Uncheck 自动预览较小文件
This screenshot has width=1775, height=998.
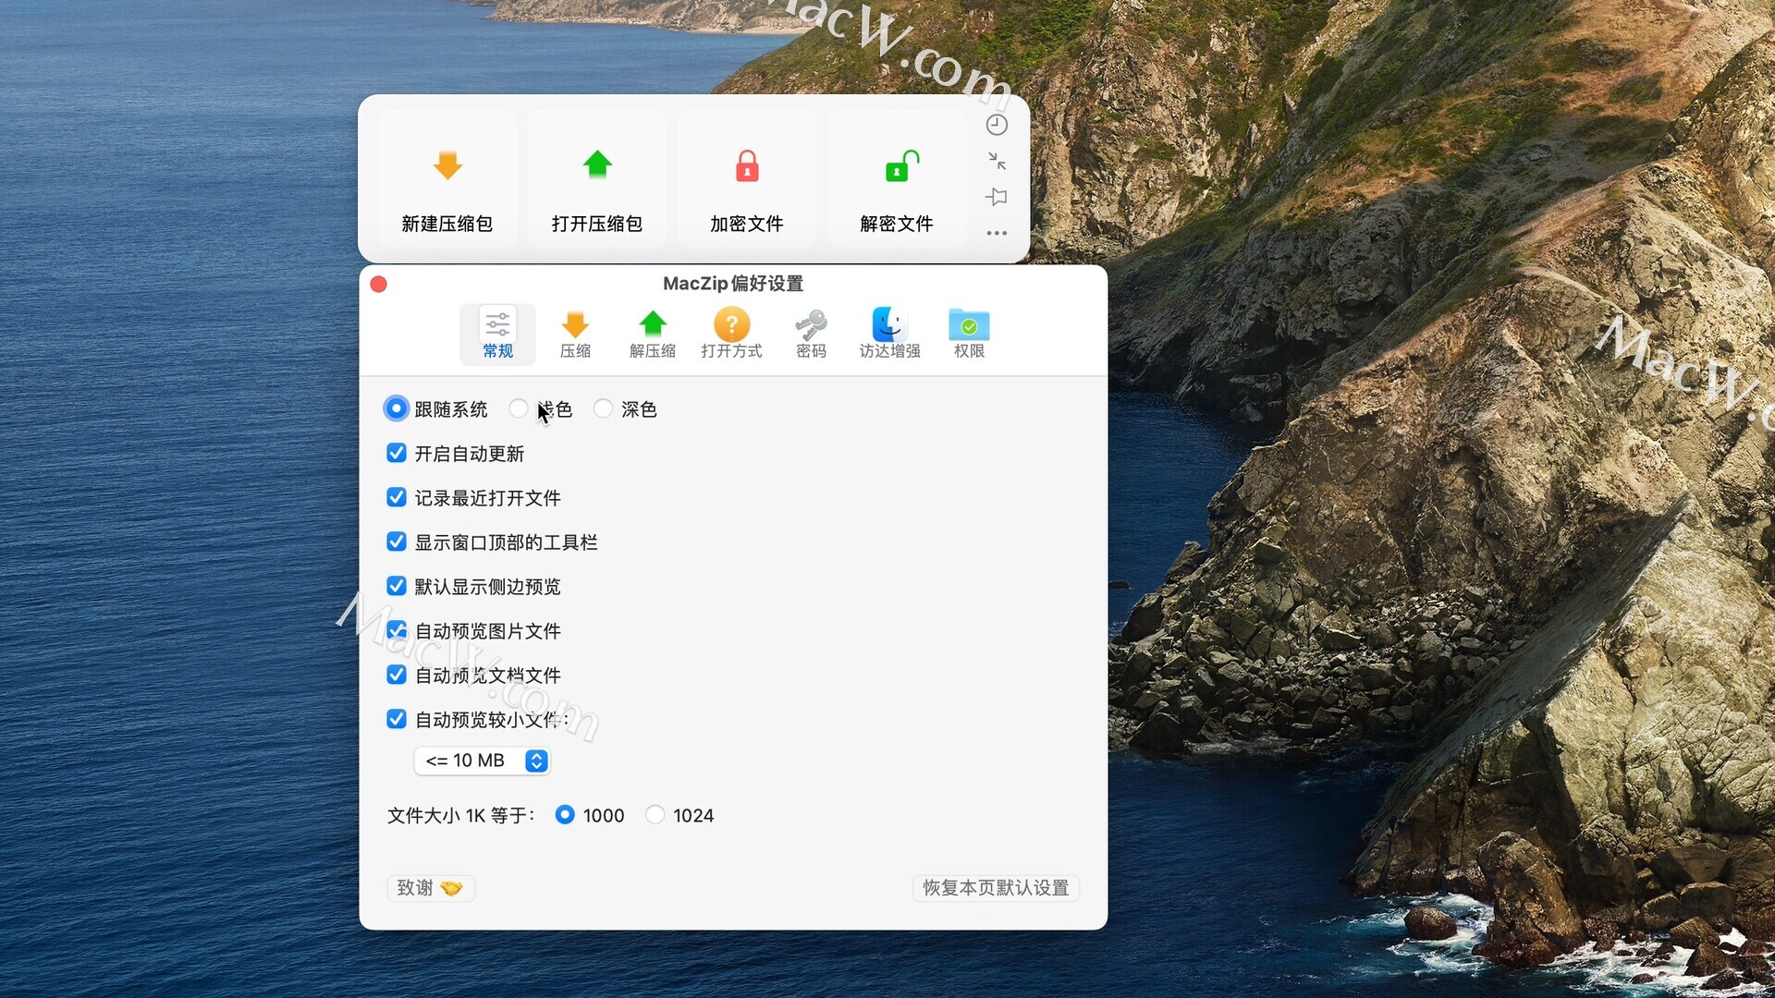[397, 719]
